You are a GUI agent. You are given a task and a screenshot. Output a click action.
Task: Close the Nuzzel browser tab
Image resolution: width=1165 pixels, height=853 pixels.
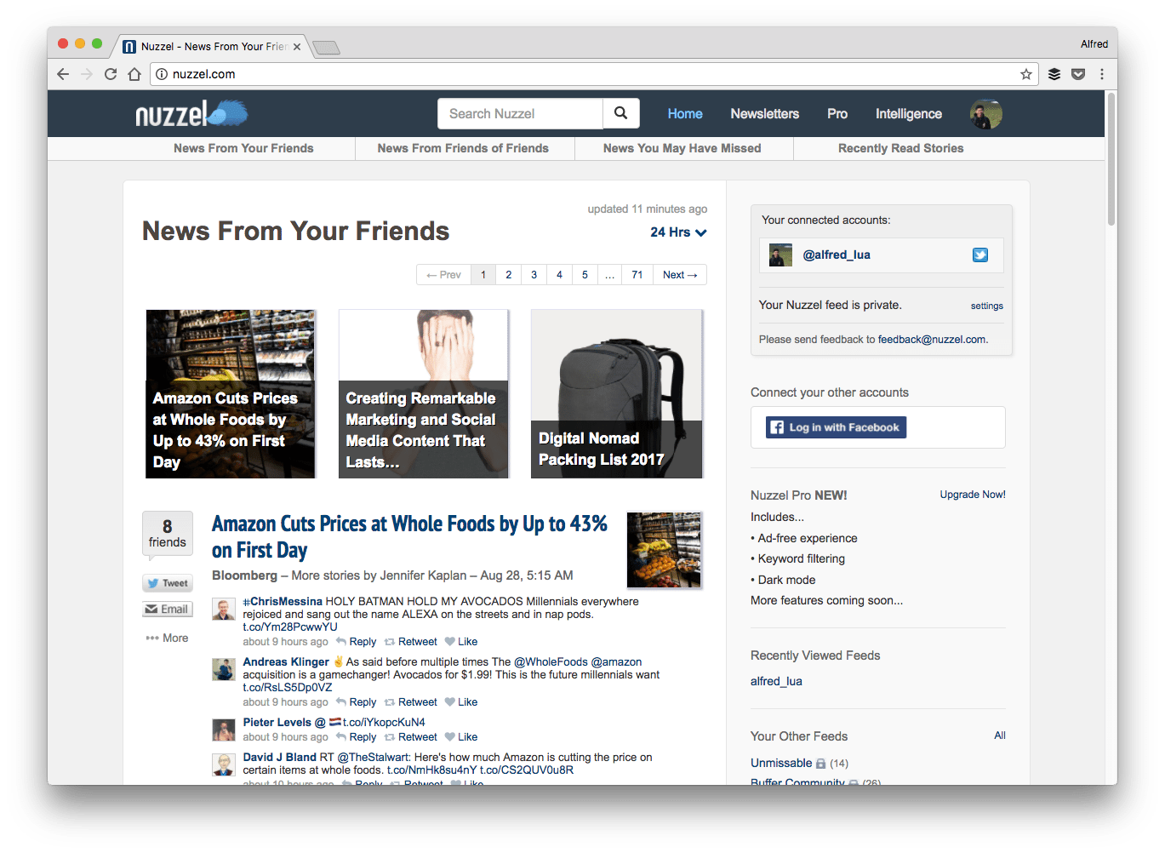[x=297, y=47]
